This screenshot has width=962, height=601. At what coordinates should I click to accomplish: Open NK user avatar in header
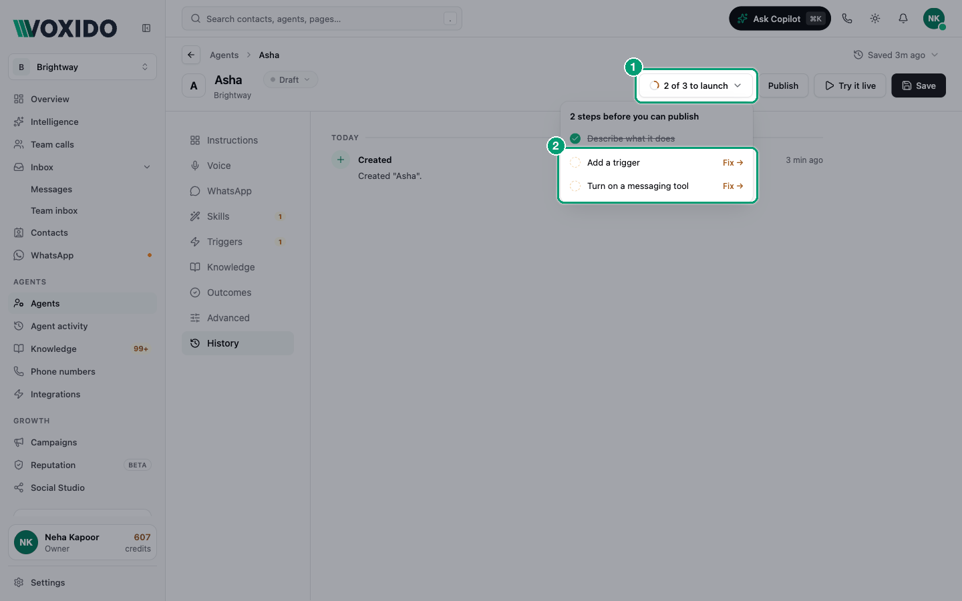(x=934, y=19)
